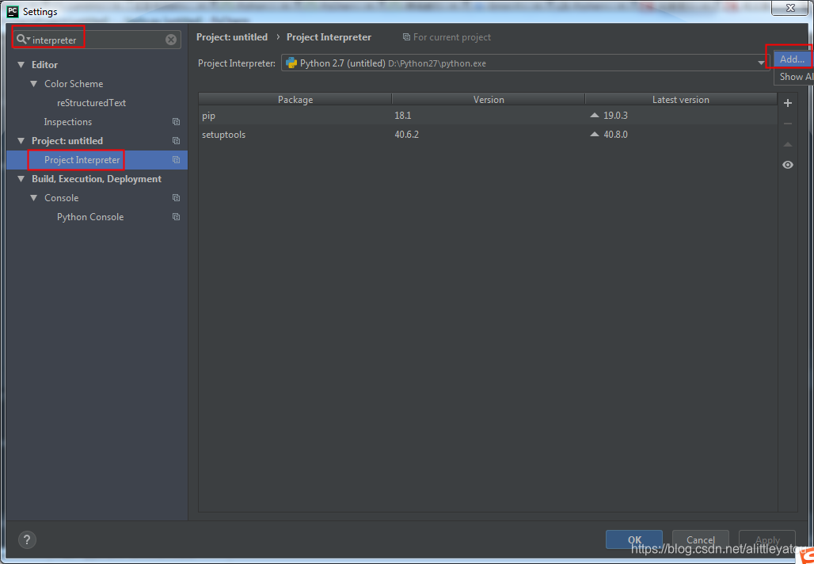Screen dimensions: 814x564
Task: Click project-level icon next to Inspections
Action: [176, 121]
